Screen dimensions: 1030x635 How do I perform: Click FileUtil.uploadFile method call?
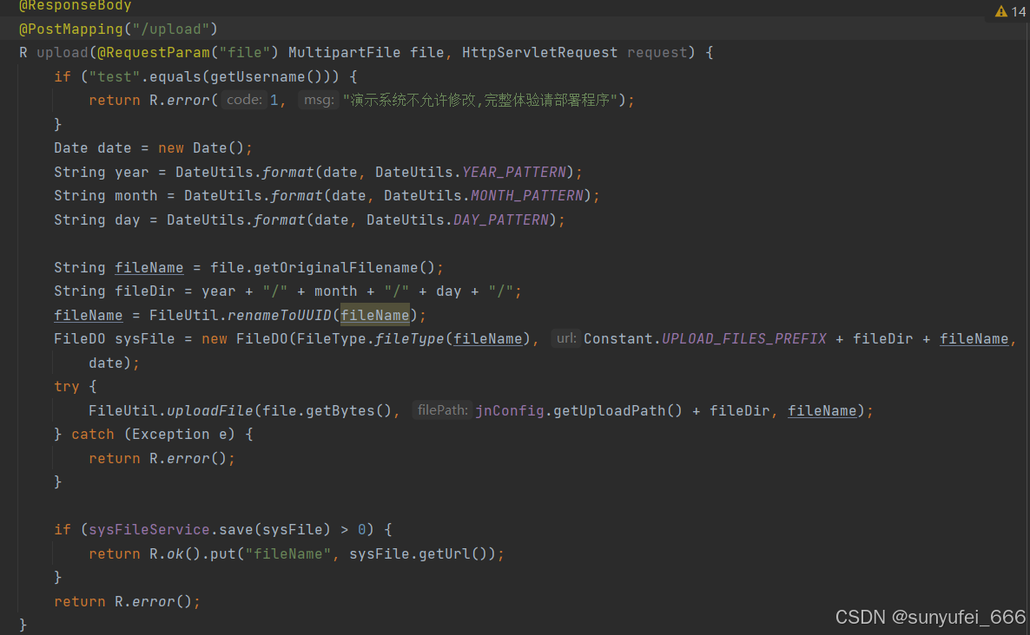[171, 410]
